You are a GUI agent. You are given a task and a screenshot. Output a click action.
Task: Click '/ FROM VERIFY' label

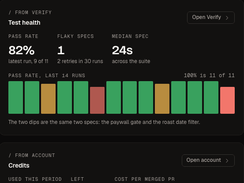[x=30, y=12]
